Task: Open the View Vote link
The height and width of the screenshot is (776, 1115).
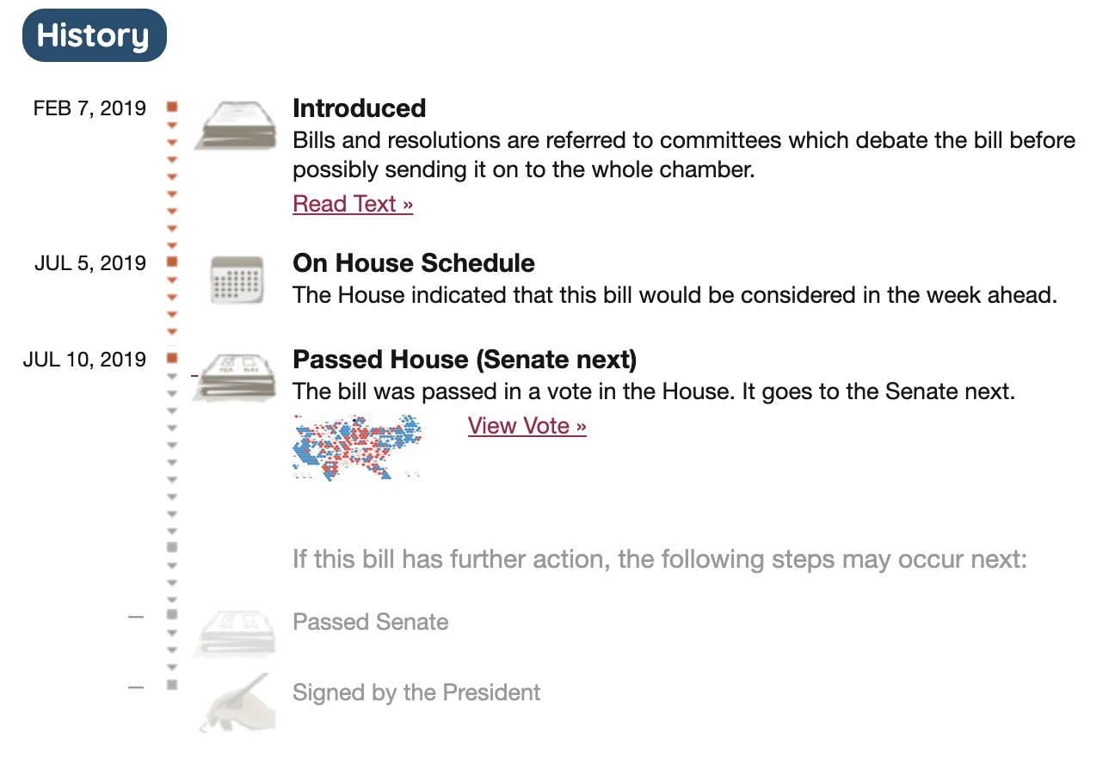Action: (x=527, y=426)
